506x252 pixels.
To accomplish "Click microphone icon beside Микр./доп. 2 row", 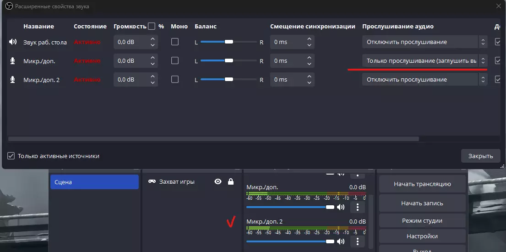I will [12, 80].
